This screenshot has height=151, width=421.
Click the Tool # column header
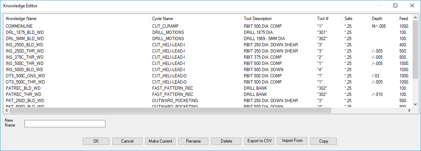(x=323, y=19)
